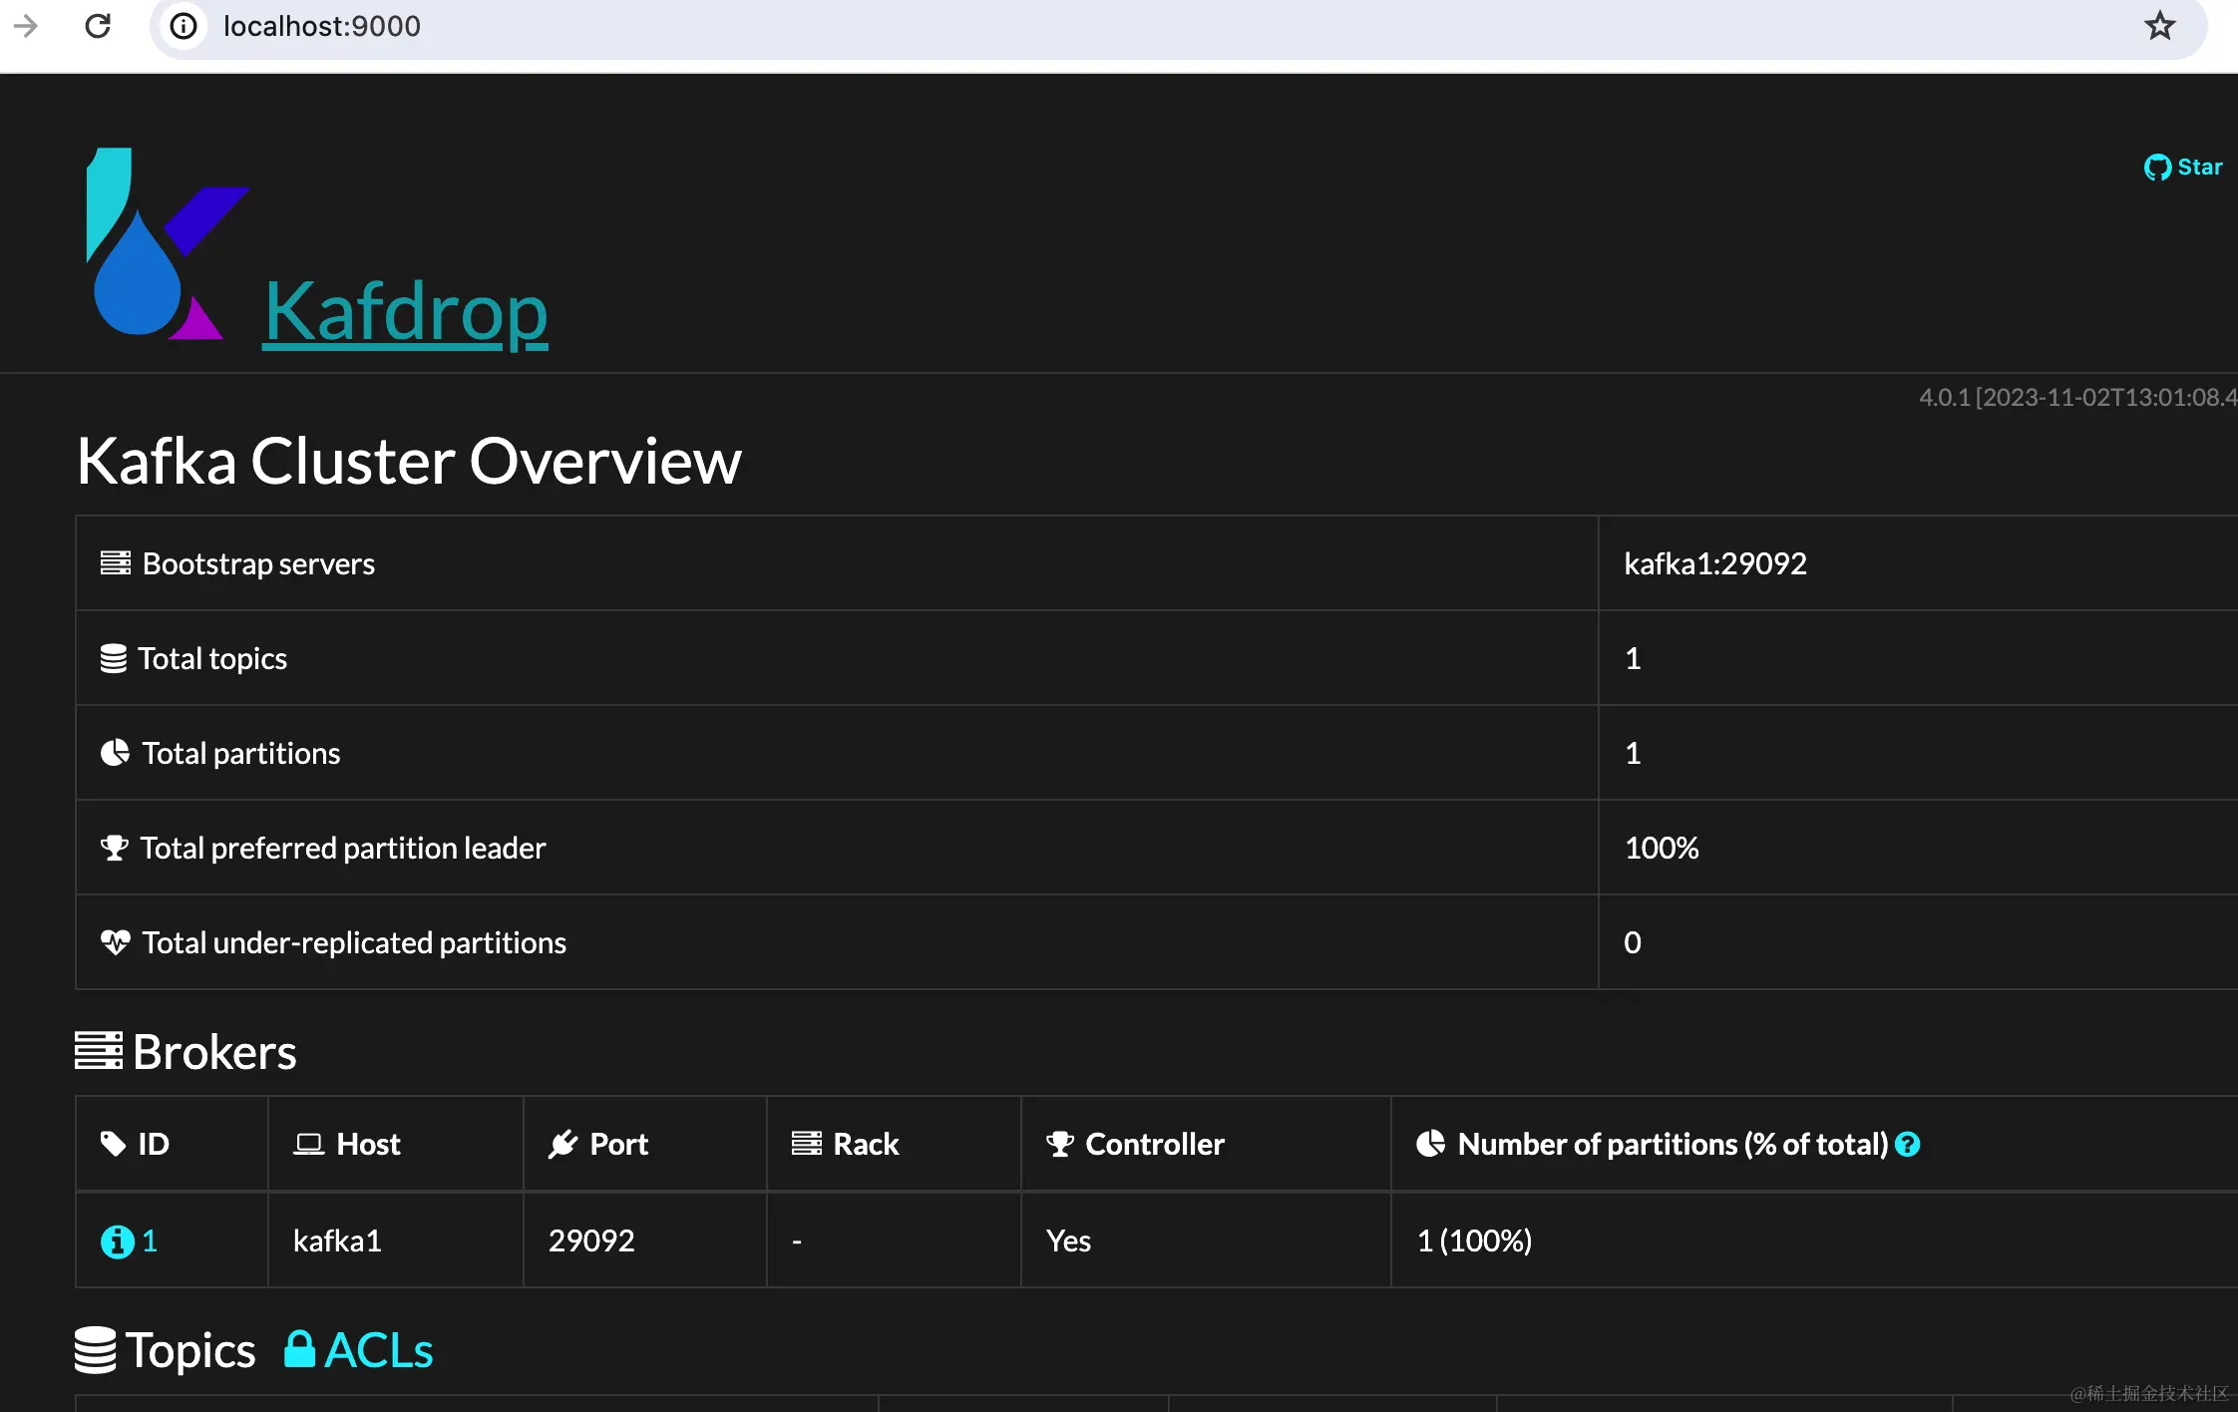Click the Number of partitions pie icon
Screen dimensions: 2238x1412
[1431, 1144]
